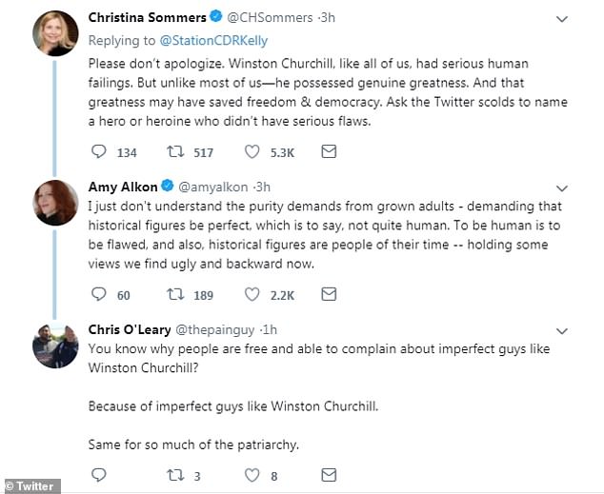Click Amy Alkon's profile picture

[55, 203]
